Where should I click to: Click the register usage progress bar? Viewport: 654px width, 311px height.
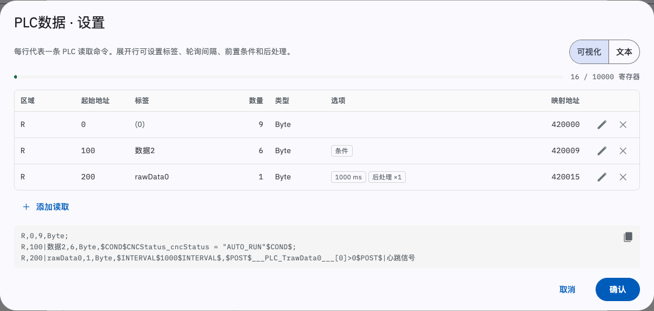[288, 77]
